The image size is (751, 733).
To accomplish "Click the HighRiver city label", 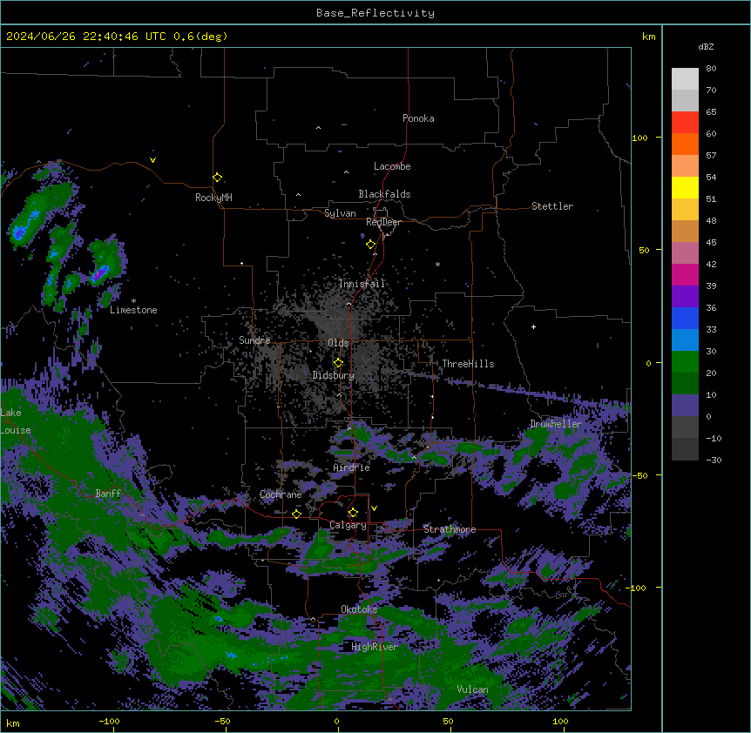I will pyautogui.click(x=375, y=647).
